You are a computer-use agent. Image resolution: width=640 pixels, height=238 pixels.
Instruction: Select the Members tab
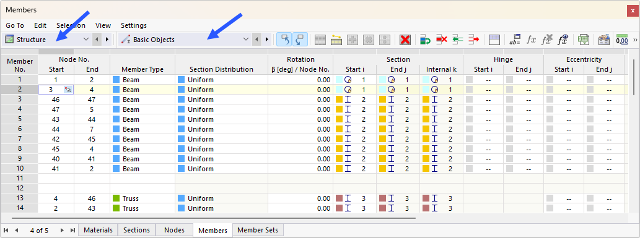(x=213, y=230)
